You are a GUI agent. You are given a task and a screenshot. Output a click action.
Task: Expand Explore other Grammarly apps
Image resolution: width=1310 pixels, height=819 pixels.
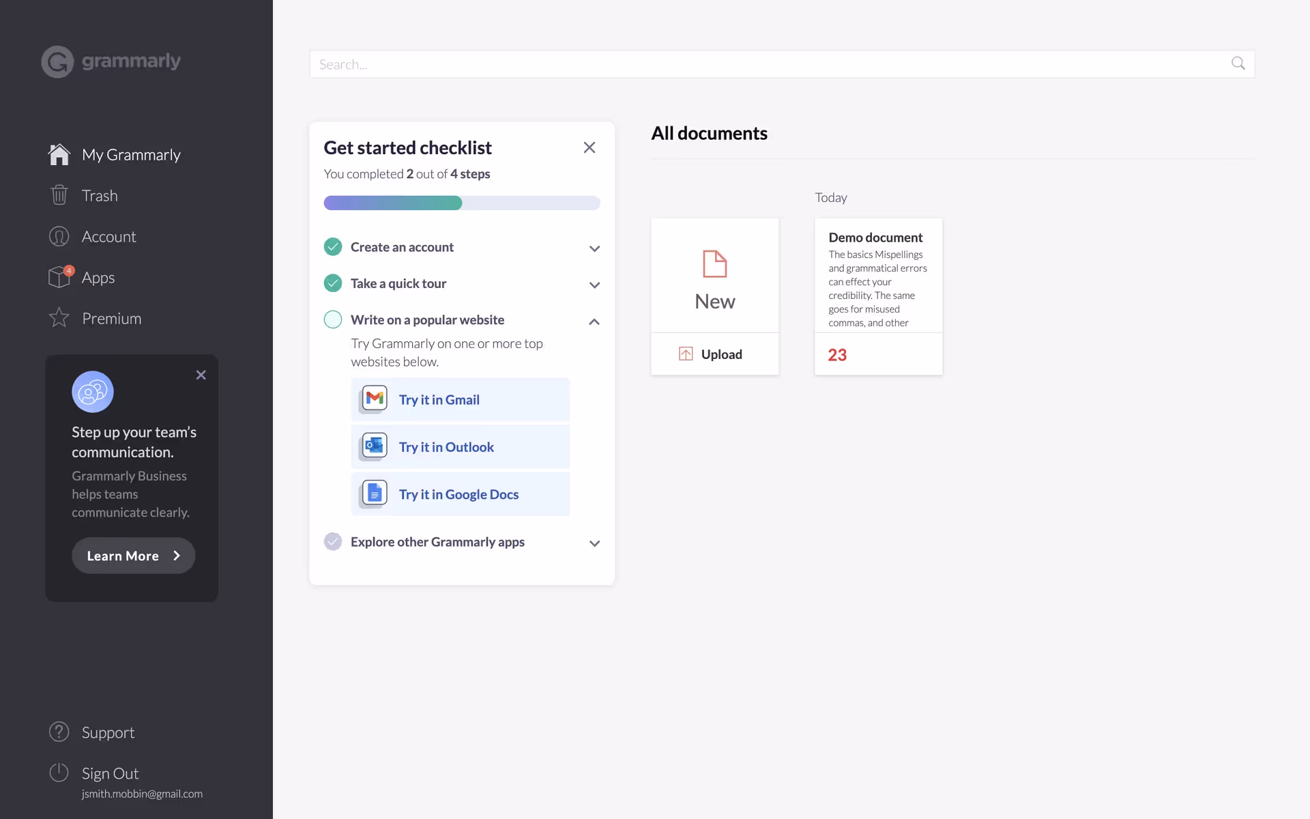click(x=594, y=543)
